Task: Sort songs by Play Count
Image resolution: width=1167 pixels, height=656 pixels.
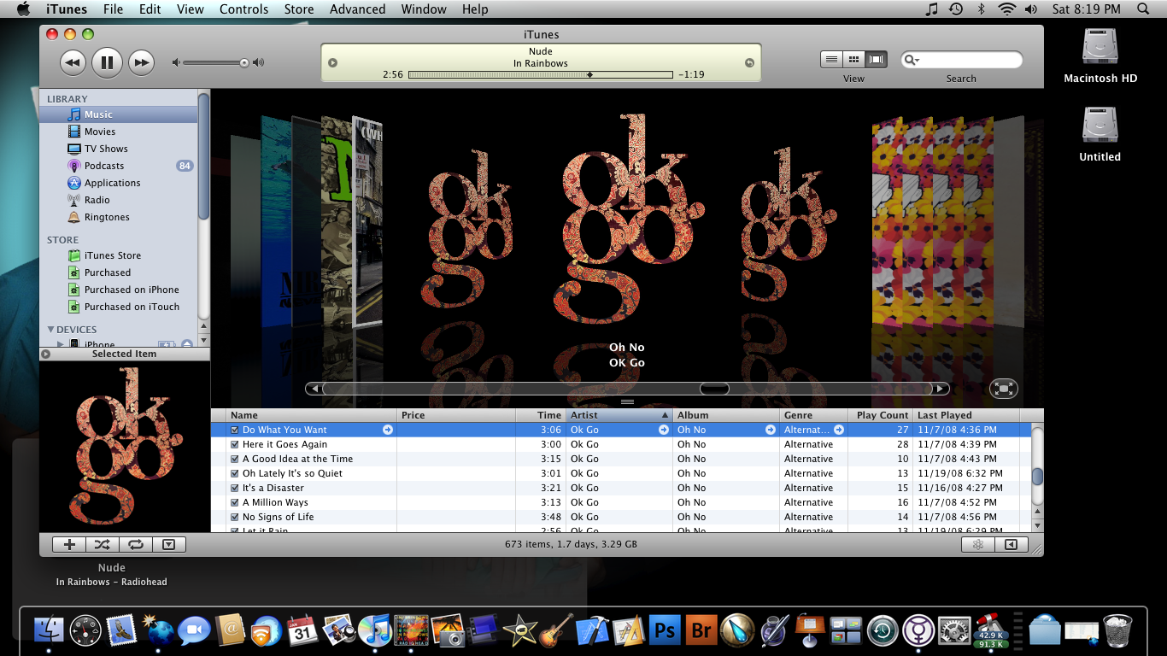Action: point(882,415)
